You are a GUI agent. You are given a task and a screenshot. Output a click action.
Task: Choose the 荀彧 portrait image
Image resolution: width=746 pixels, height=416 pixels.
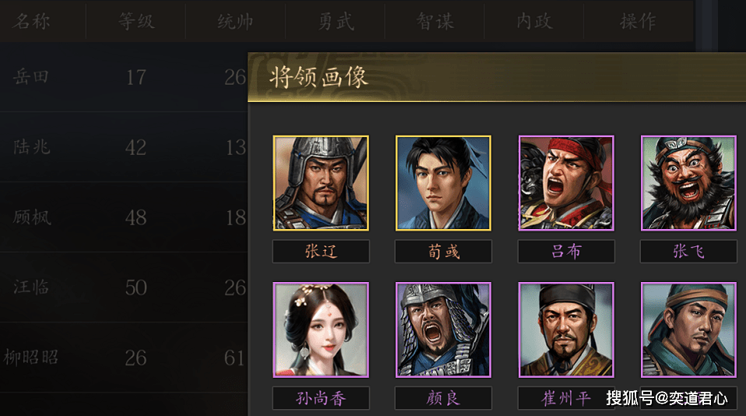443,183
